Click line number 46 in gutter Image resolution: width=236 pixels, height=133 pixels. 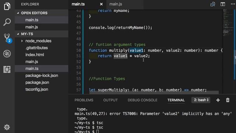click(x=79, y=28)
